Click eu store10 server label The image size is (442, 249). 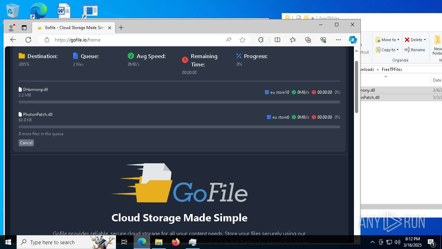pos(280,92)
